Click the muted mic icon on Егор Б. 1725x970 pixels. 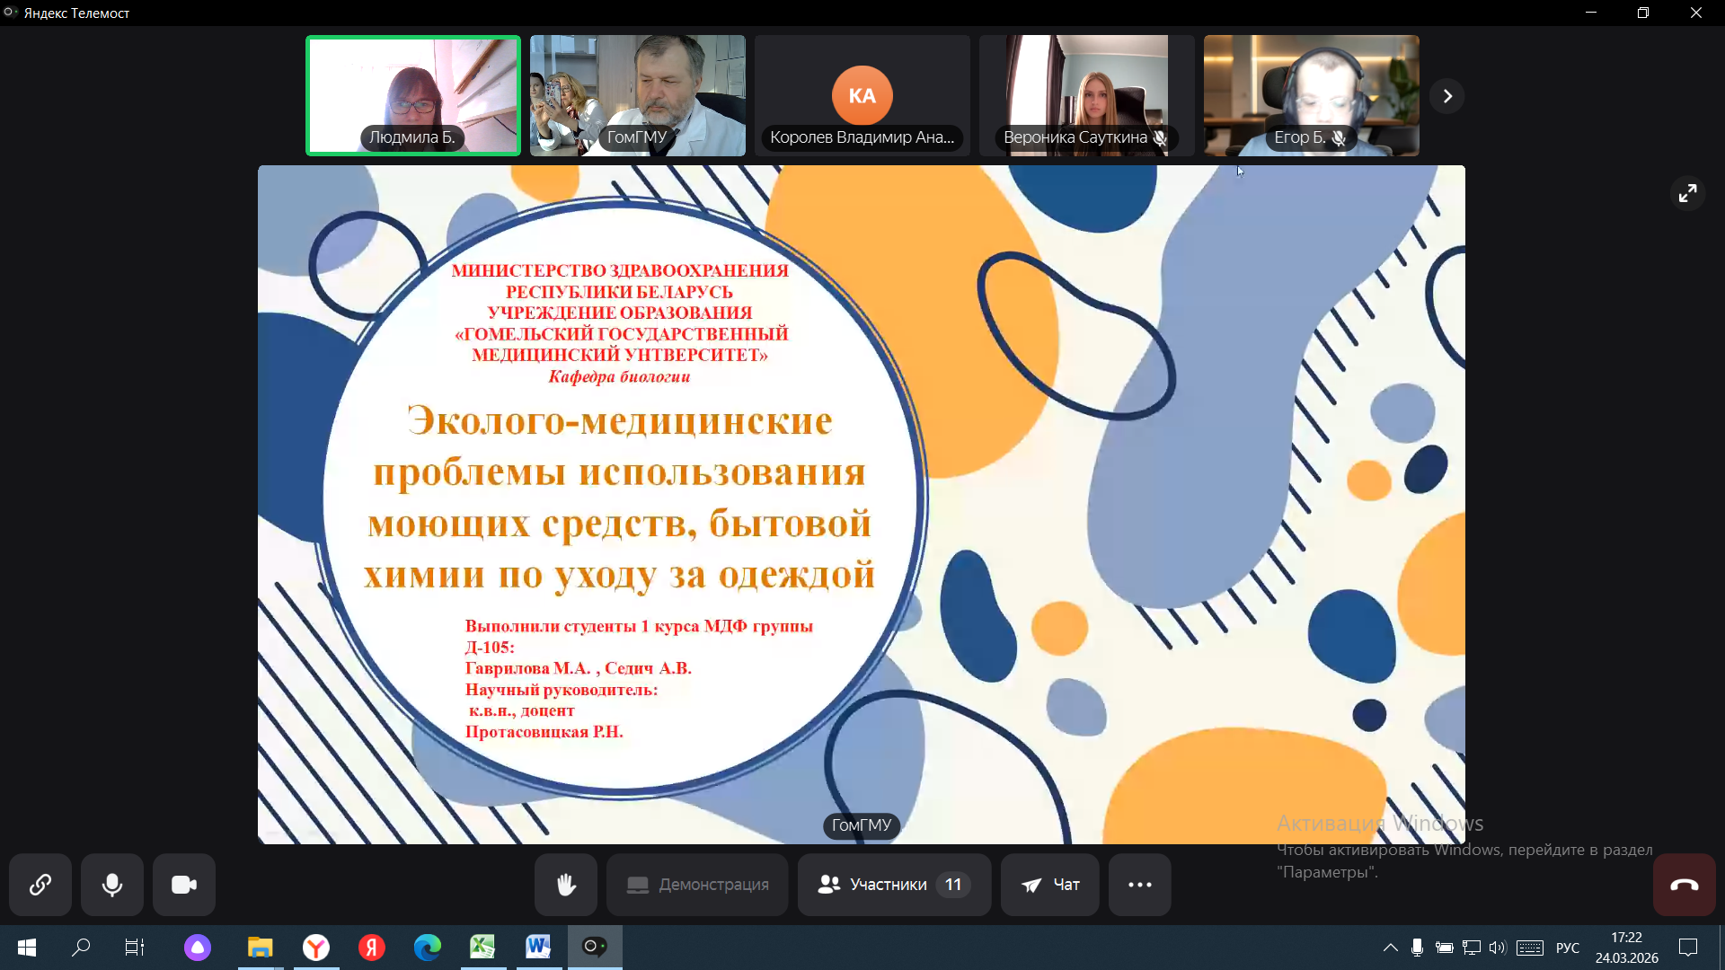[x=1339, y=137]
